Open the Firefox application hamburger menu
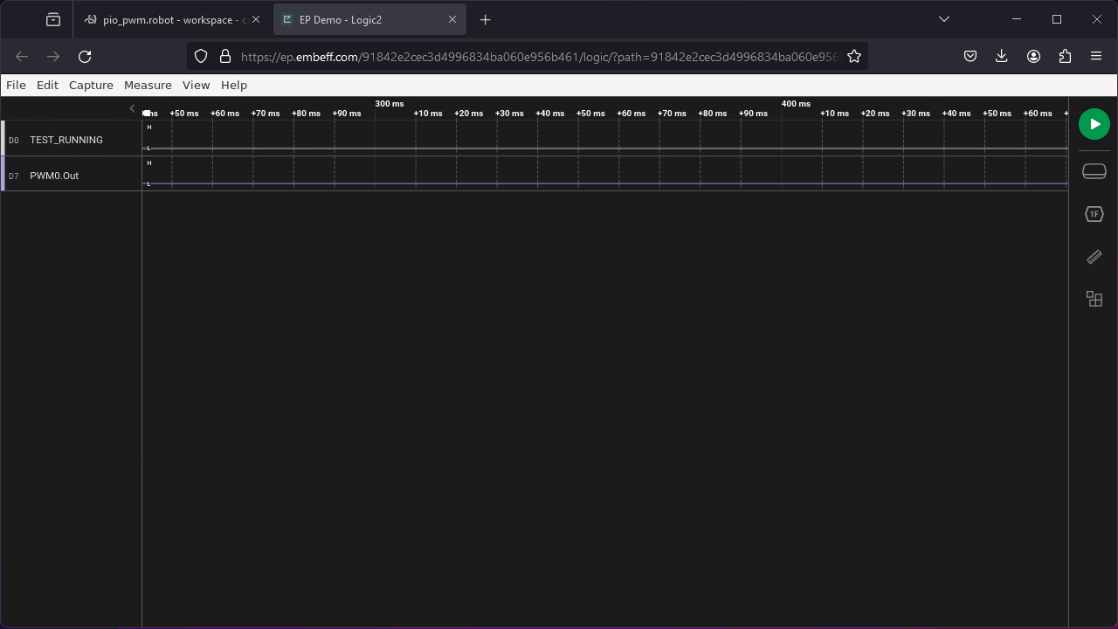Image resolution: width=1118 pixels, height=629 pixels. coord(1096,56)
